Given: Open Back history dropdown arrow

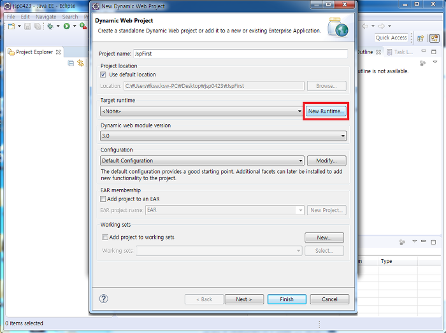Looking at the screenshot, I should 373,26.
